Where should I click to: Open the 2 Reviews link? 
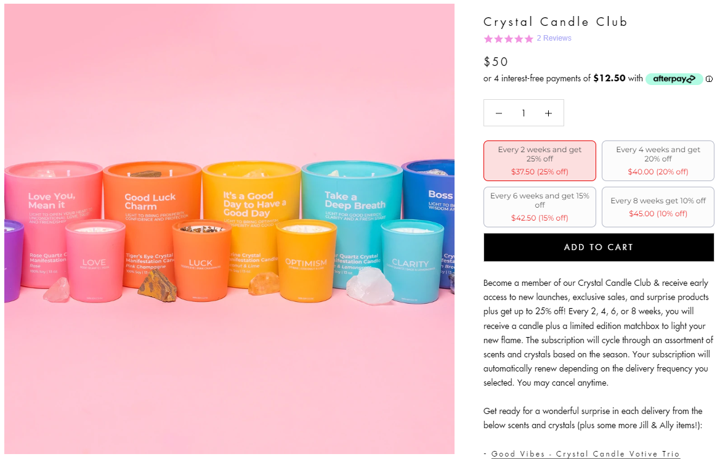(x=554, y=38)
